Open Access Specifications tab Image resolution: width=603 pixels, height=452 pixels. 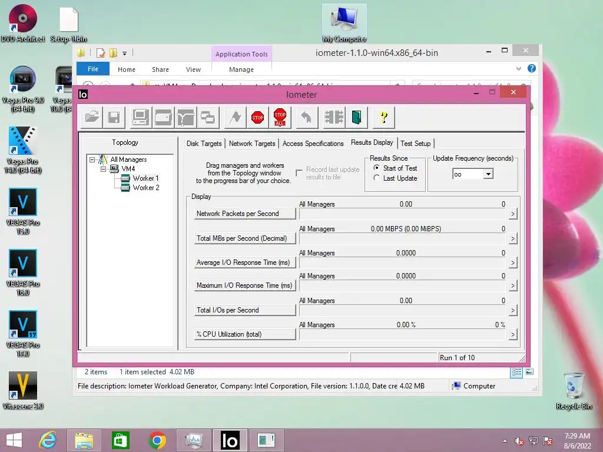(x=313, y=144)
